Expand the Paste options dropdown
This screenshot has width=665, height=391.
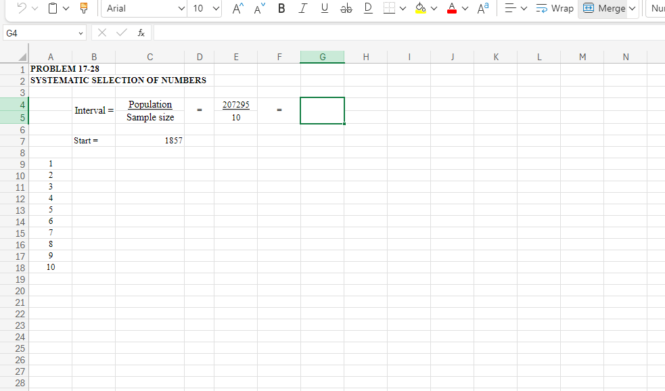pyautogui.click(x=66, y=9)
